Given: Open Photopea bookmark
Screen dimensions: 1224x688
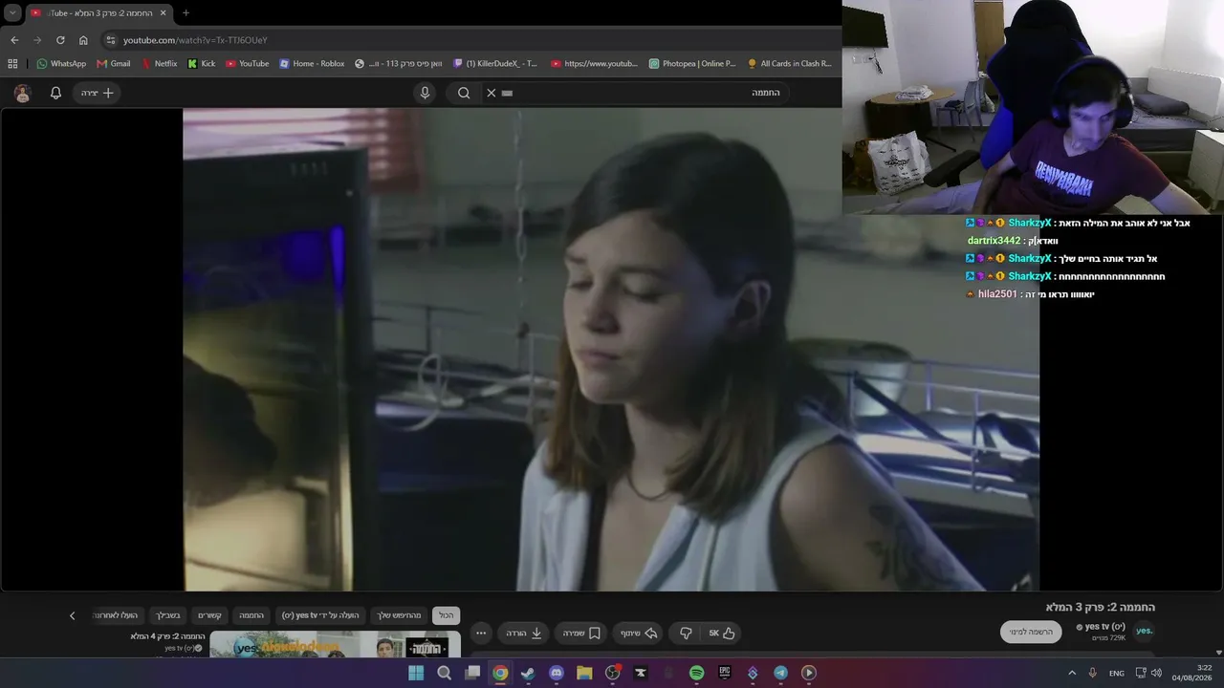Looking at the screenshot, I should click(692, 64).
